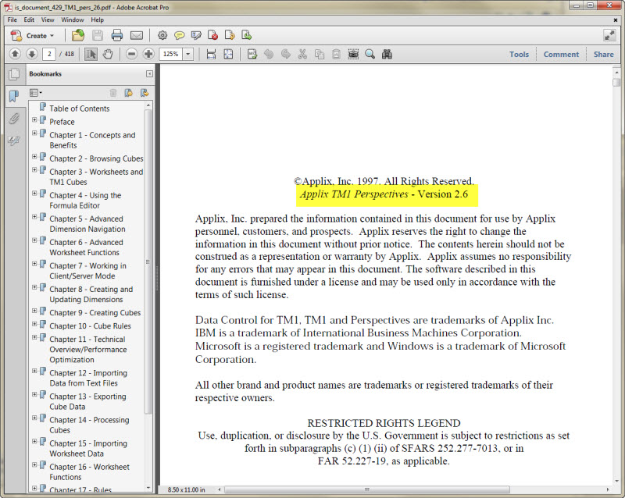Add a sticky note comment
This screenshot has height=498, width=625.
click(x=180, y=35)
